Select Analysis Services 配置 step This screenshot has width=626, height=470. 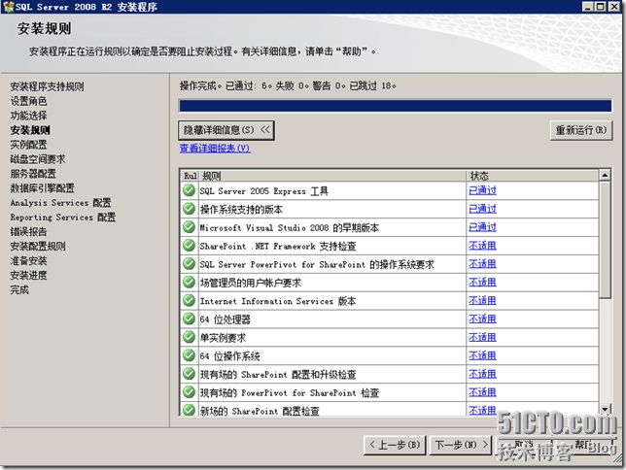(x=60, y=203)
